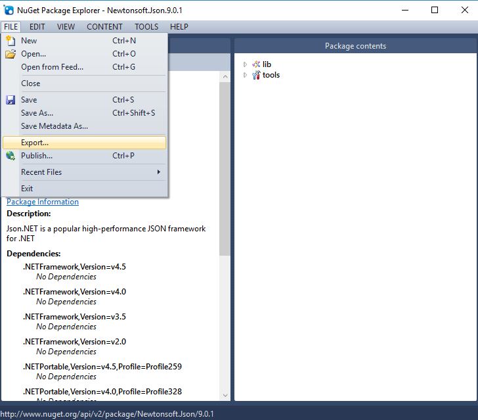
Task: Click the NuGet Package Explorer app icon
Action: pyautogui.click(x=9, y=10)
